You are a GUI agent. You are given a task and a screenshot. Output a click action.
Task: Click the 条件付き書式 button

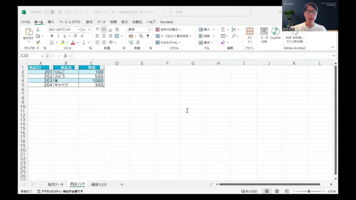point(168,30)
